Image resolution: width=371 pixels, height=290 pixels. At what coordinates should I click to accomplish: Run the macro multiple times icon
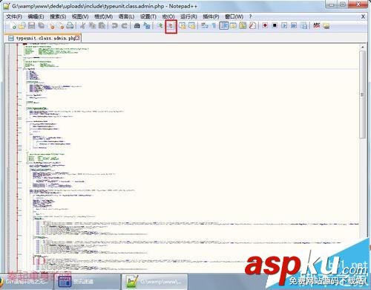click(x=294, y=25)
